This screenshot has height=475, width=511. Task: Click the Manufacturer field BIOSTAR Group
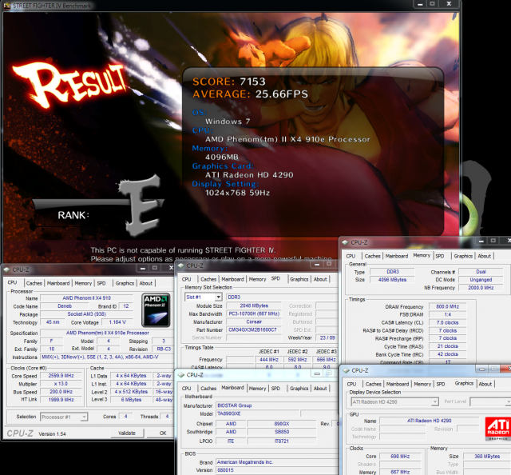[x=277, y=405]
